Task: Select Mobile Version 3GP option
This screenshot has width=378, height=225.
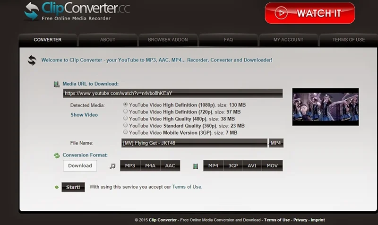Action: tap(125, 132)
